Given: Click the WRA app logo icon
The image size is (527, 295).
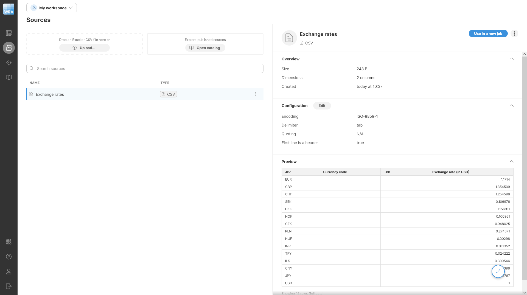Looking at the screenshot, I should (9, 9).
